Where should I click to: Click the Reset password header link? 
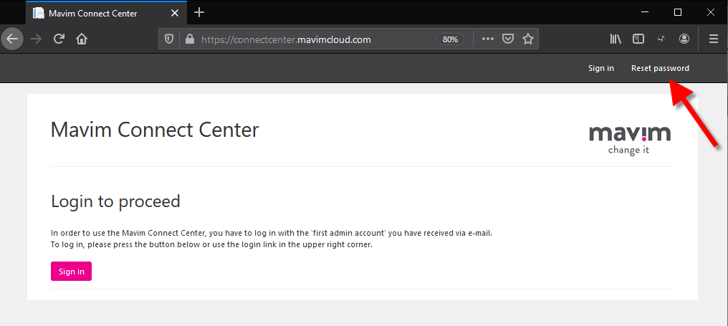pyautogui.click(x=660, y=68)
